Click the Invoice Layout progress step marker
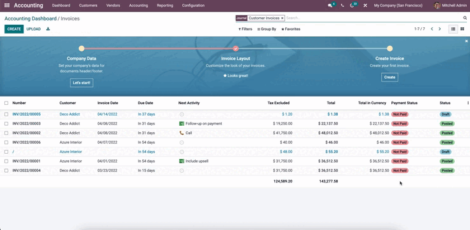470x230 pixels. (x=236, y=48)
